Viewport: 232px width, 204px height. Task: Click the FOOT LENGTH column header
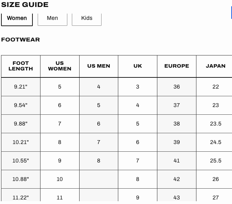pyautogui.click(x=21, y=66)
